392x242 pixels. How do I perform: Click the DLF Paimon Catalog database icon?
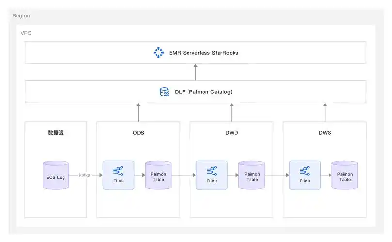[164, 92]
